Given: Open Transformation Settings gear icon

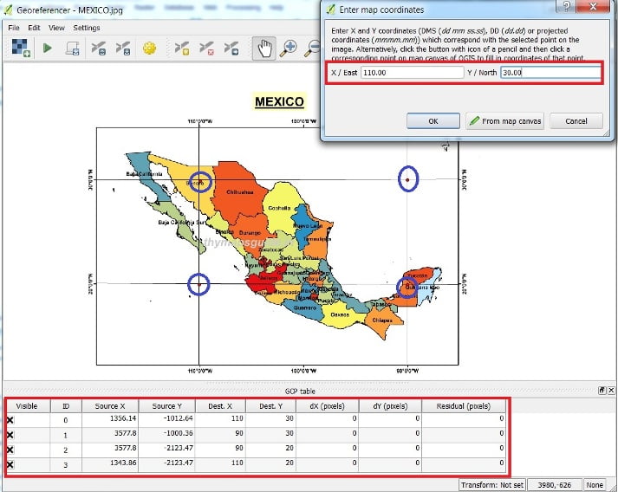Looking at the screenshot, I should click(149, 48).
